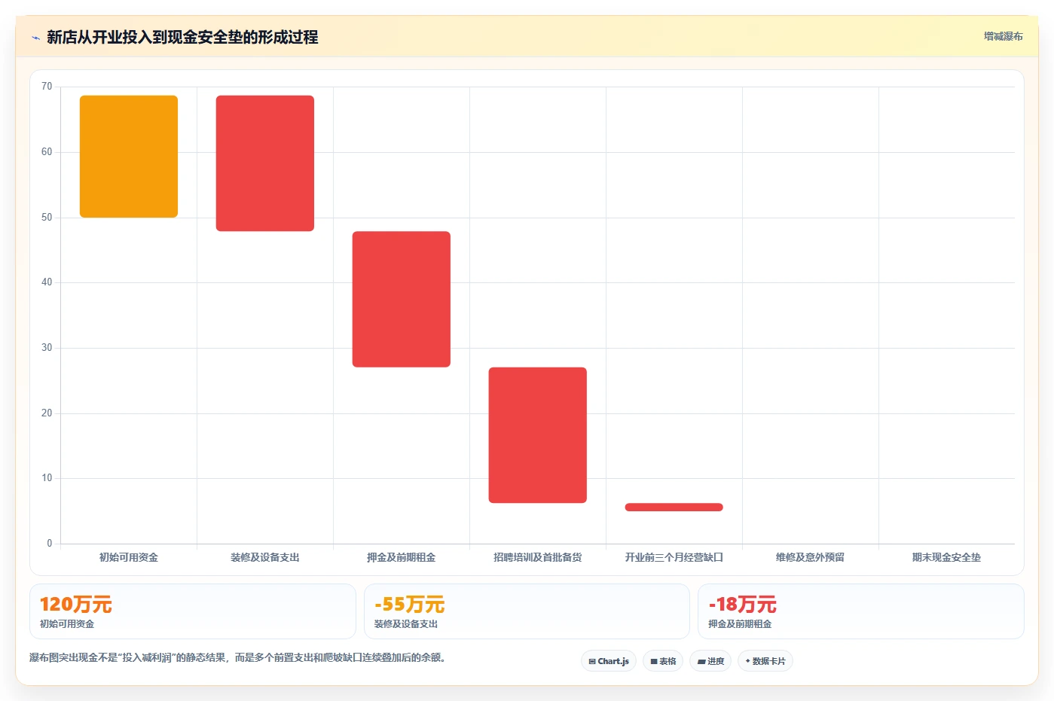Click the y-axis value 10
The height and width of the screenshot is (701, 1054).
click(47, 478)
